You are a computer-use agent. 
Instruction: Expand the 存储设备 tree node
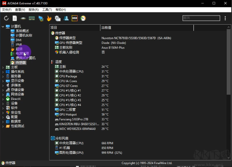(3, 90)
